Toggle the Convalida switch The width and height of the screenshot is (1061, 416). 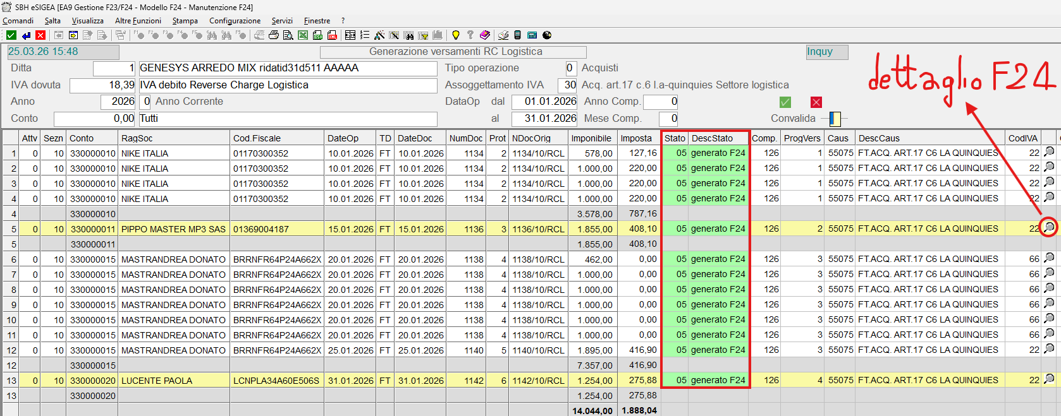[x=835, y=119]
